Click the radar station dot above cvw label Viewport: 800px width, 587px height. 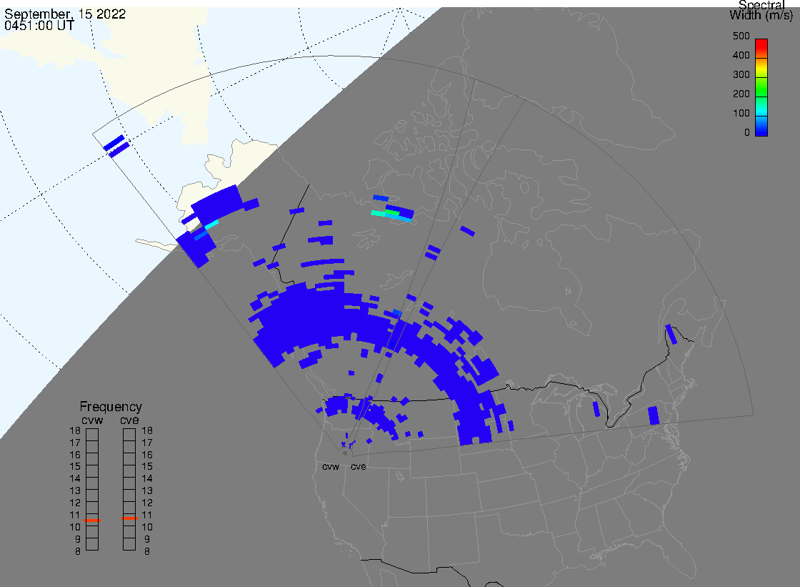345,453
